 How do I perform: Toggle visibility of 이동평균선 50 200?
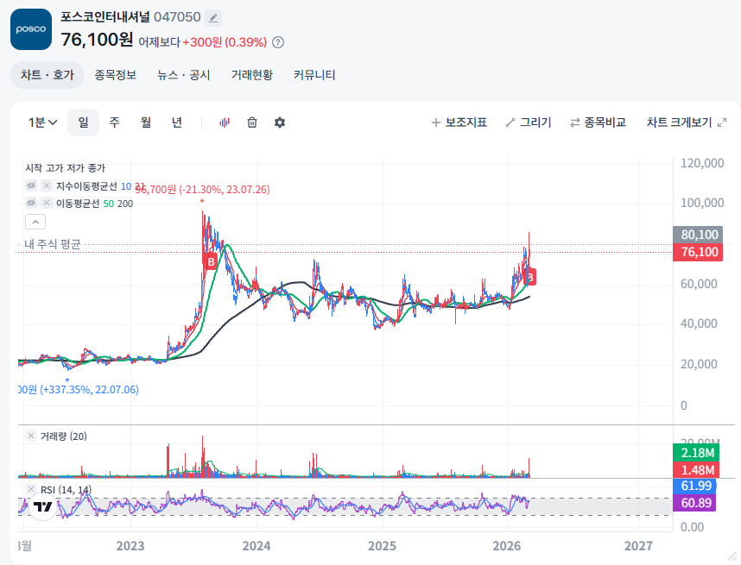tap(31, 203)
